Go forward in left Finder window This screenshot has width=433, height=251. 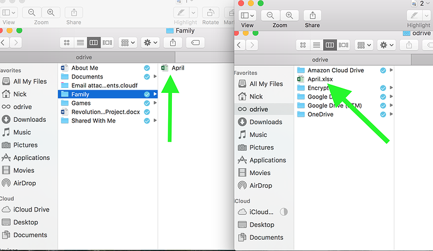pyautogui.click(x=16, y=43)
